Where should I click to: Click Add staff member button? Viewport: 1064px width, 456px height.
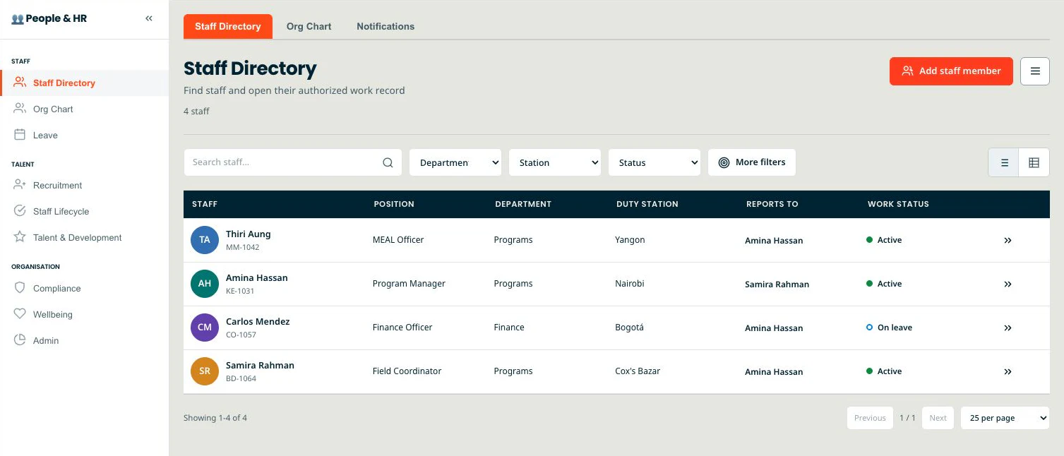pyautogui.click(x=951, y=71)
